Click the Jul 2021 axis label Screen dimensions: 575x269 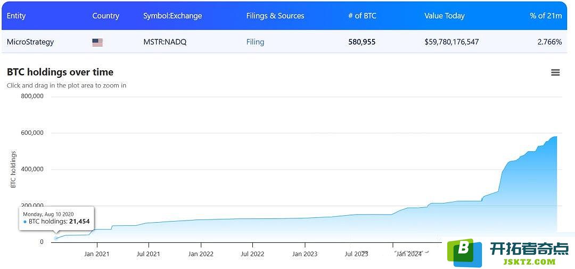(149, 254)
